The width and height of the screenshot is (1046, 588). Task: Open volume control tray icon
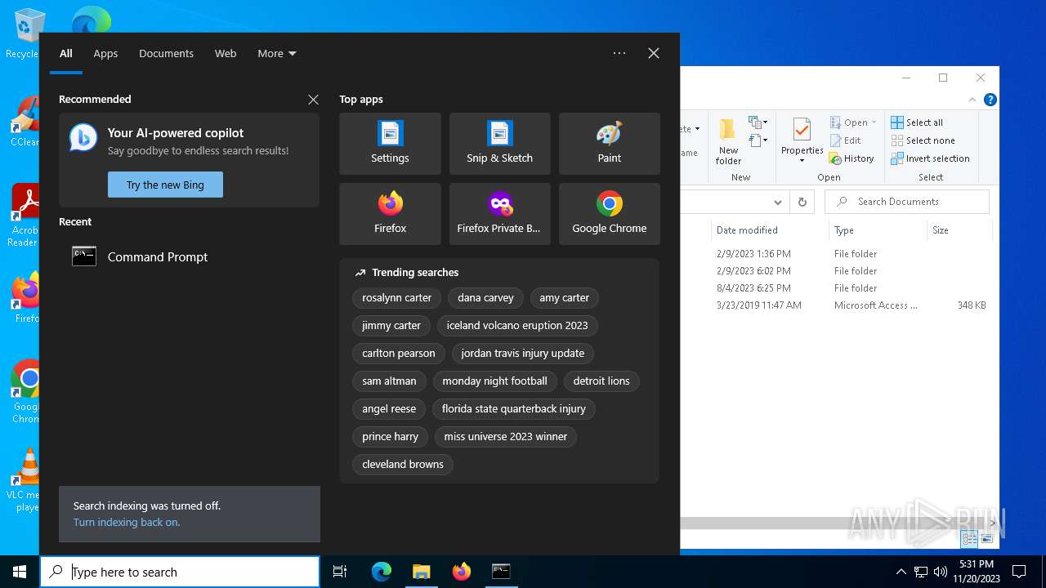pos(941,572)
